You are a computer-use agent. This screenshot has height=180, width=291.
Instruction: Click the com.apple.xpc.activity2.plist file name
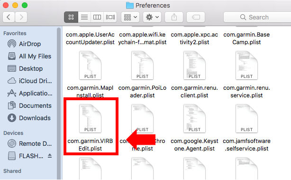point(194,38)
